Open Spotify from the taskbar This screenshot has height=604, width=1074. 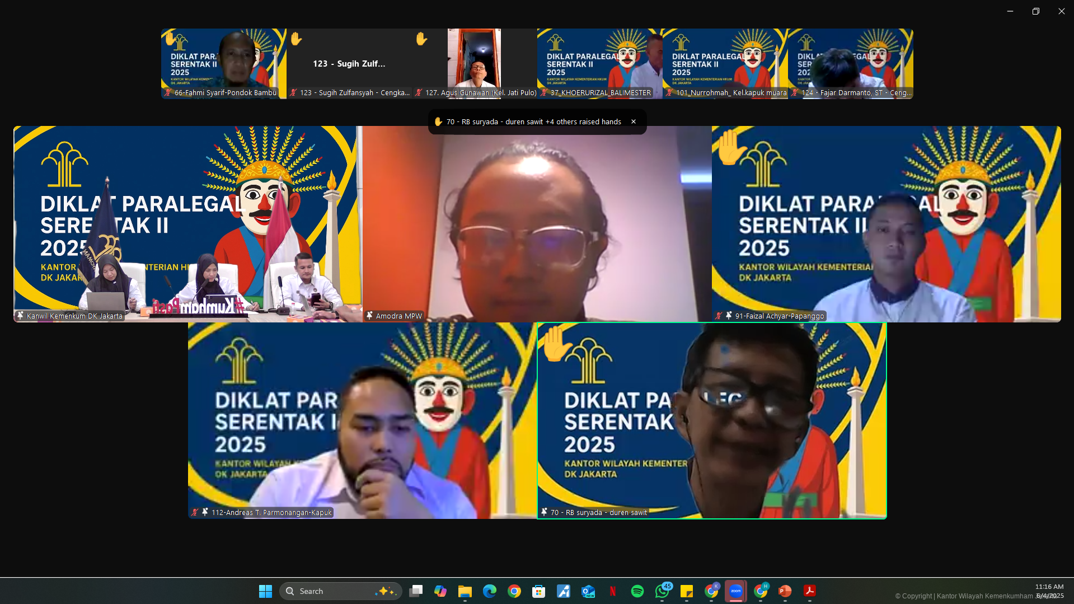pos(637,591)
